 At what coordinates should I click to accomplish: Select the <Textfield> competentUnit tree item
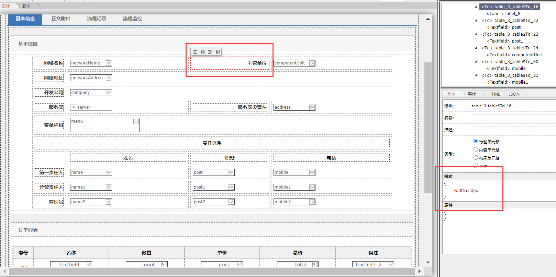click(x=514, y=55)
